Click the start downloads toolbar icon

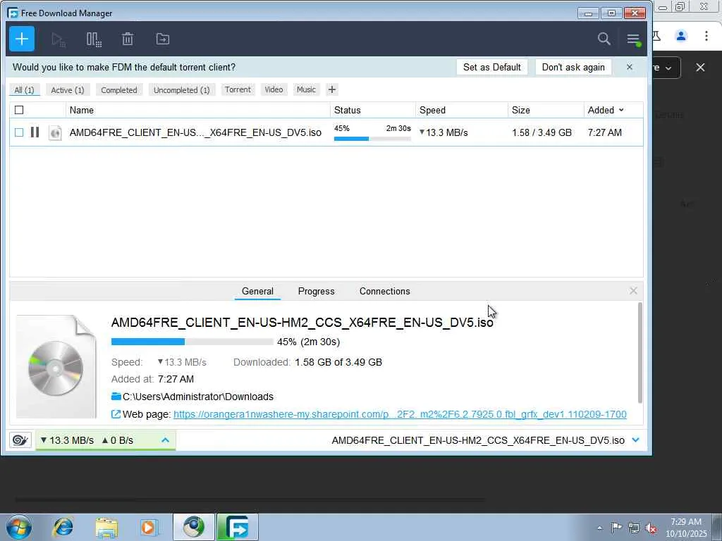(59, 39)
